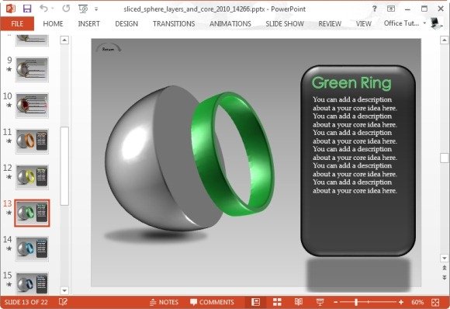
Task: Switch to the ANIMATIONS tab
Action: (x=230, y=23)
